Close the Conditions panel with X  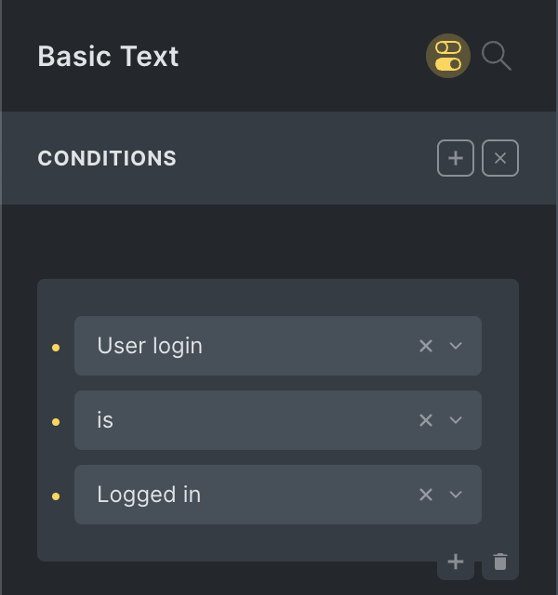coord(500,158)
